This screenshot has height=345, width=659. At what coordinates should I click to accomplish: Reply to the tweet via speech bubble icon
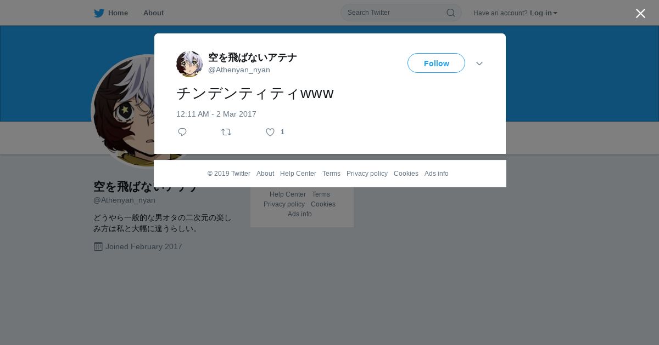(182, 132)
